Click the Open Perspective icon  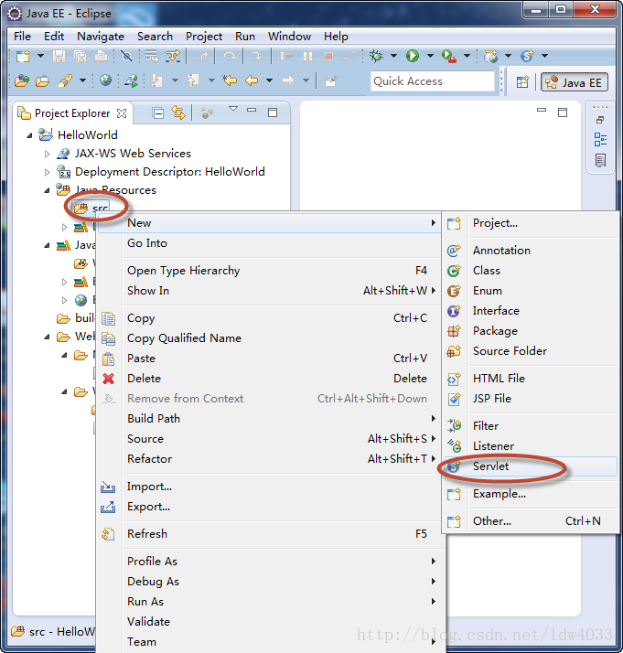click(x=522, y=82)
